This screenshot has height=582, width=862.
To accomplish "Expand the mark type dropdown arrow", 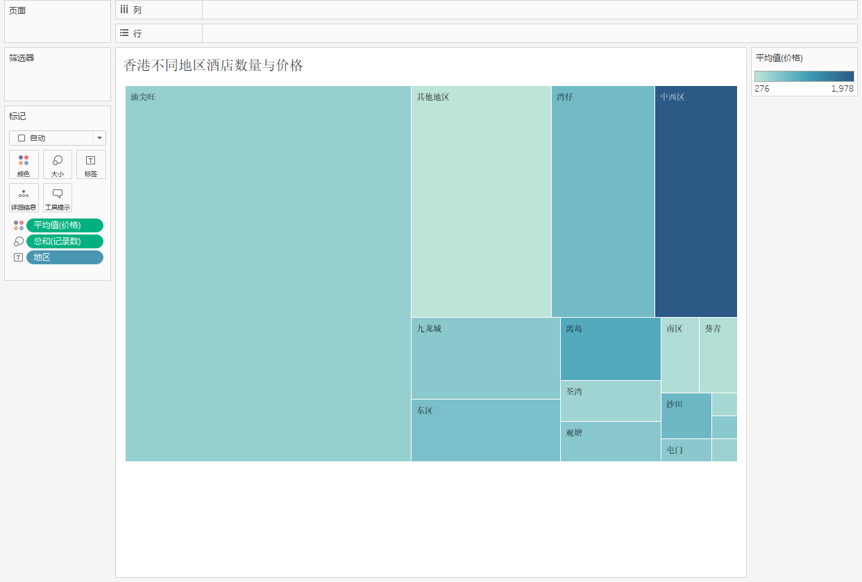I will click(x=99, y=138).
